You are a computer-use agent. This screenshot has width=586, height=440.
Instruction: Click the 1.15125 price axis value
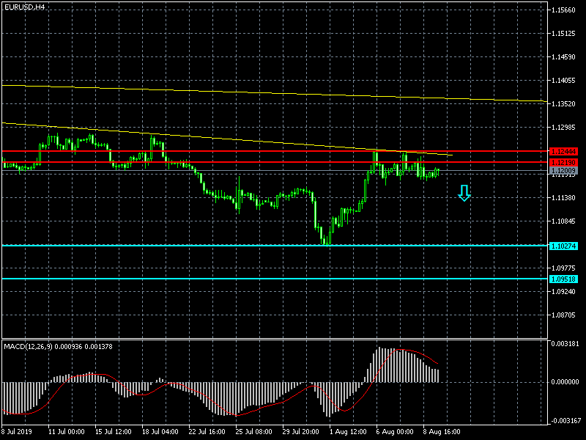pyautogui.click(x=563, y=34)
